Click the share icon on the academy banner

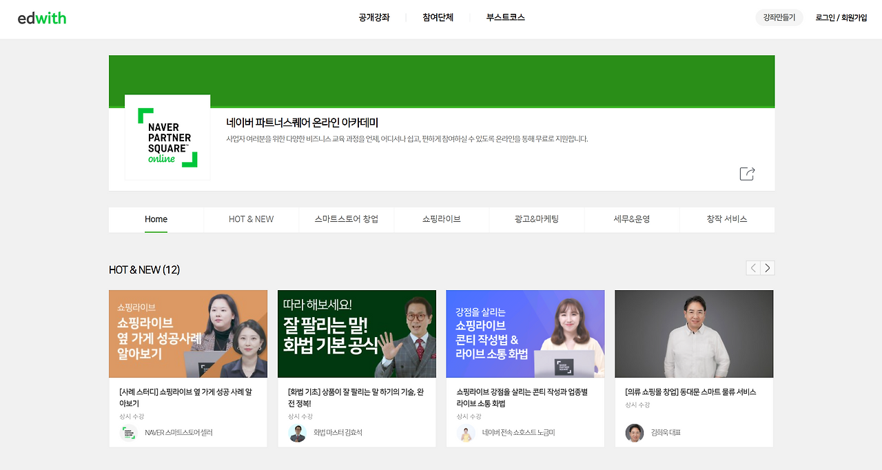coord(747,174)
